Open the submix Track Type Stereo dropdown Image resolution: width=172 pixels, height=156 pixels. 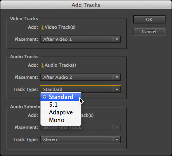tap(81, 139)
